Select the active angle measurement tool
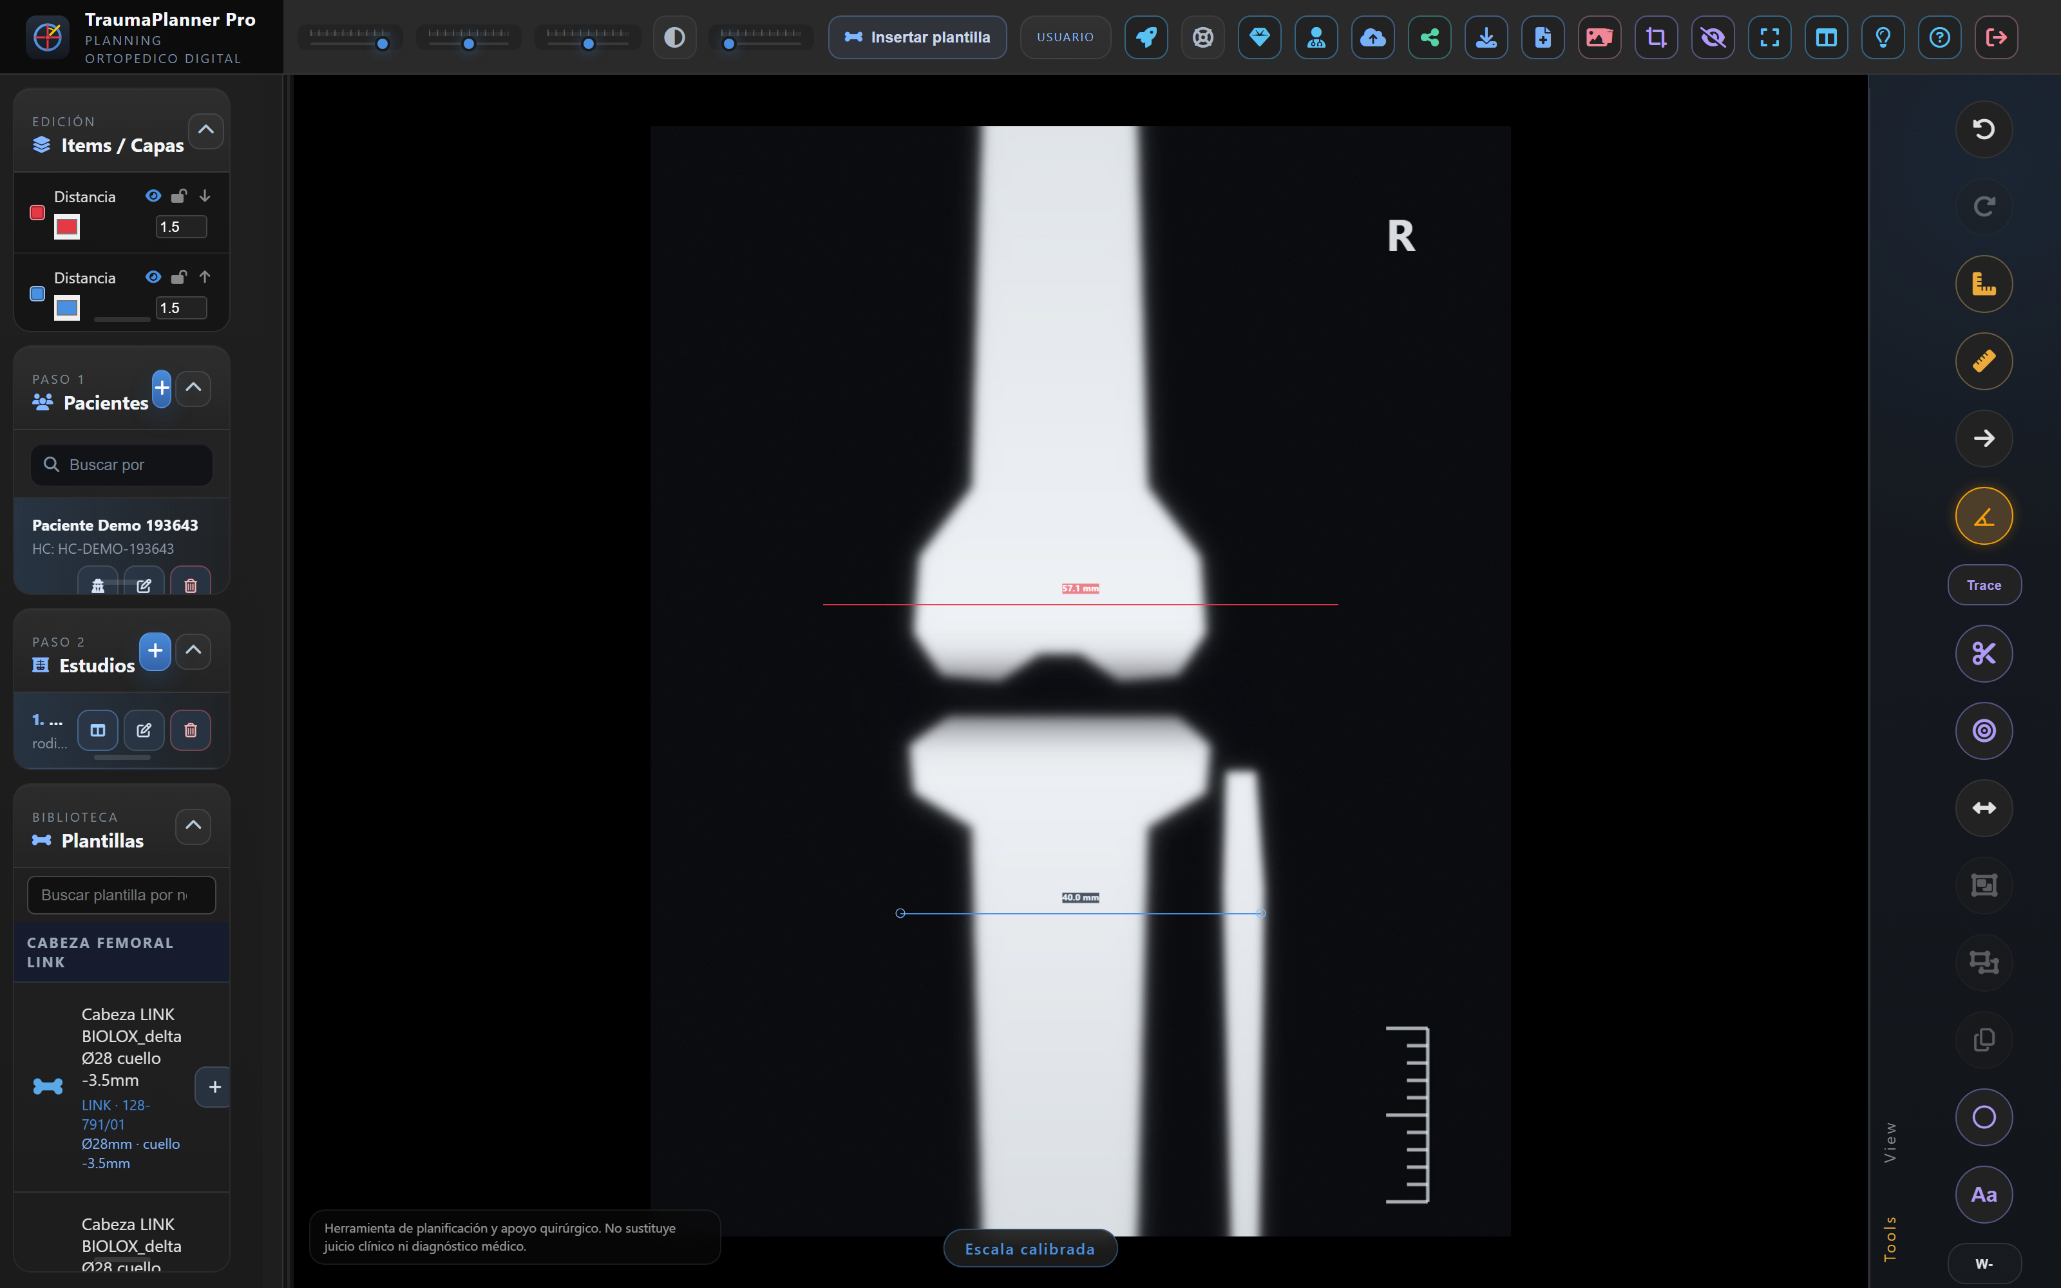Viewport: 2061px width, 1288px height. click(1984, 516)
